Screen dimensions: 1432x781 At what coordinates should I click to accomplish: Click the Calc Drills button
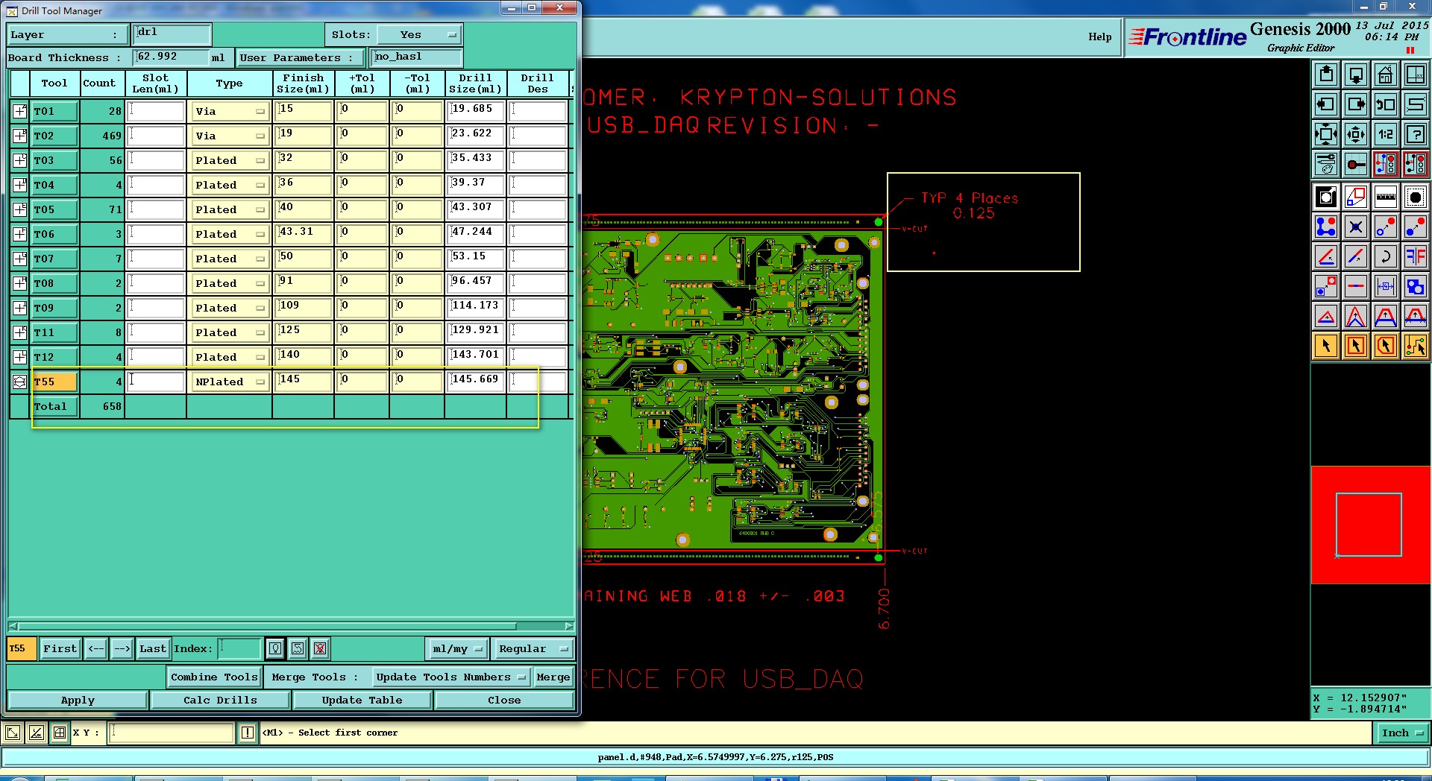click(x=220, y=700)
